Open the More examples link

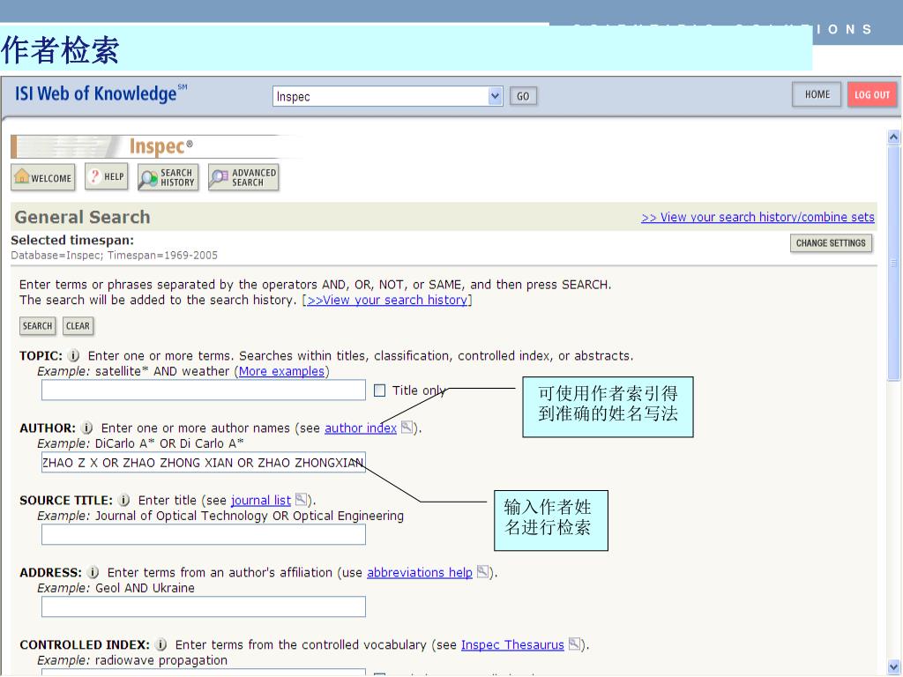point(281,371)
